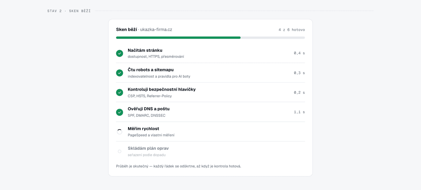421x190 pixels.
Task: Click PageSpeed a vlastní měření description
Action: click(x=151, y=135)
